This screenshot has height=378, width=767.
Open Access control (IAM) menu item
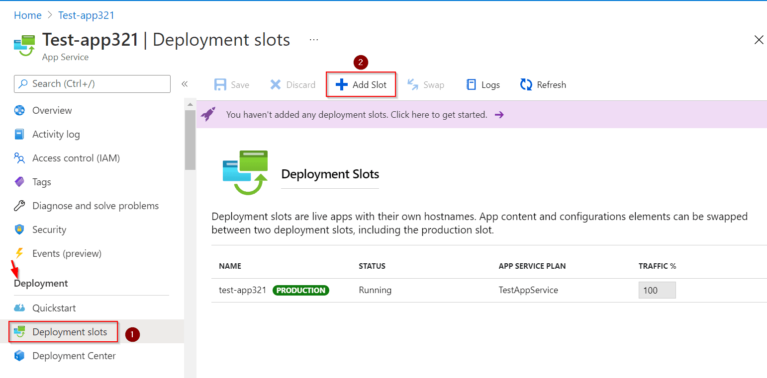pyautogui.click(x=76, y=158)
